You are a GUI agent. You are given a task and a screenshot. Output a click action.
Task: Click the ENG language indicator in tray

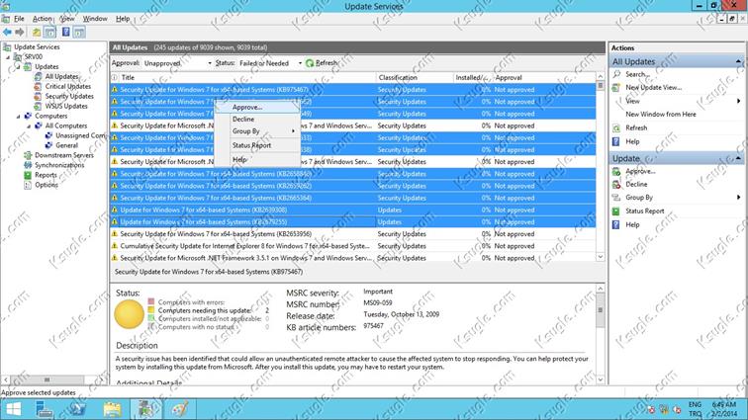[695, 404]
